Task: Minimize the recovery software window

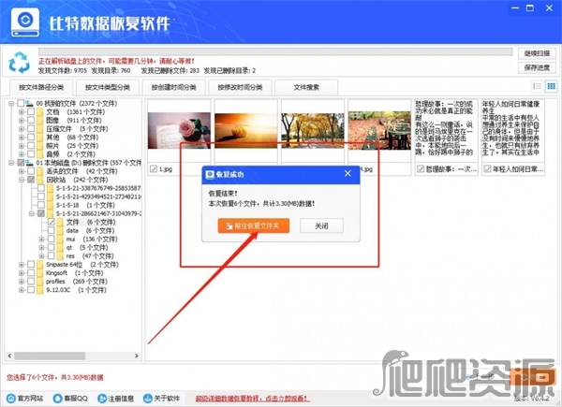Action: [x=515, y=7]
